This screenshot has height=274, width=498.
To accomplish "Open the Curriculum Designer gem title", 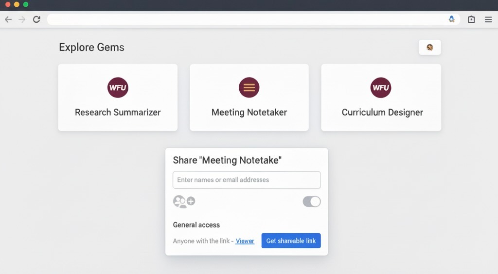I will pyautogui.click(x=382, y=113).
